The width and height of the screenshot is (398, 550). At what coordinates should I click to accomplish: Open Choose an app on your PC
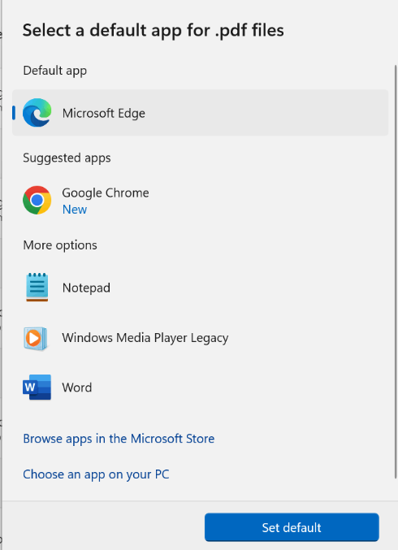pos(96,474)
